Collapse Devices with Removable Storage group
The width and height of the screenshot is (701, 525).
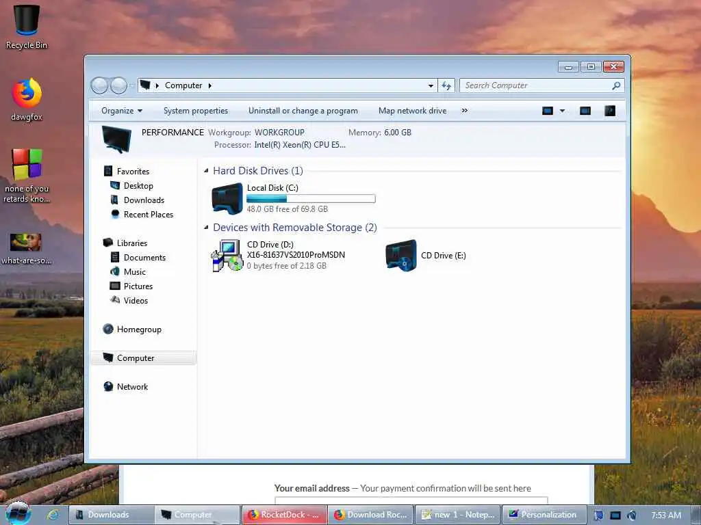(x=206, y=227)
